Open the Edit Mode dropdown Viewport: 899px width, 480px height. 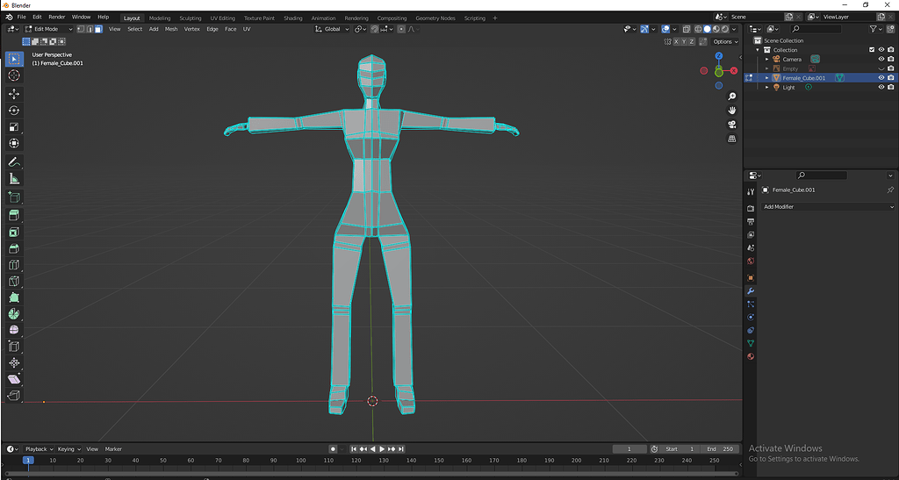click(x=49, y=29)
